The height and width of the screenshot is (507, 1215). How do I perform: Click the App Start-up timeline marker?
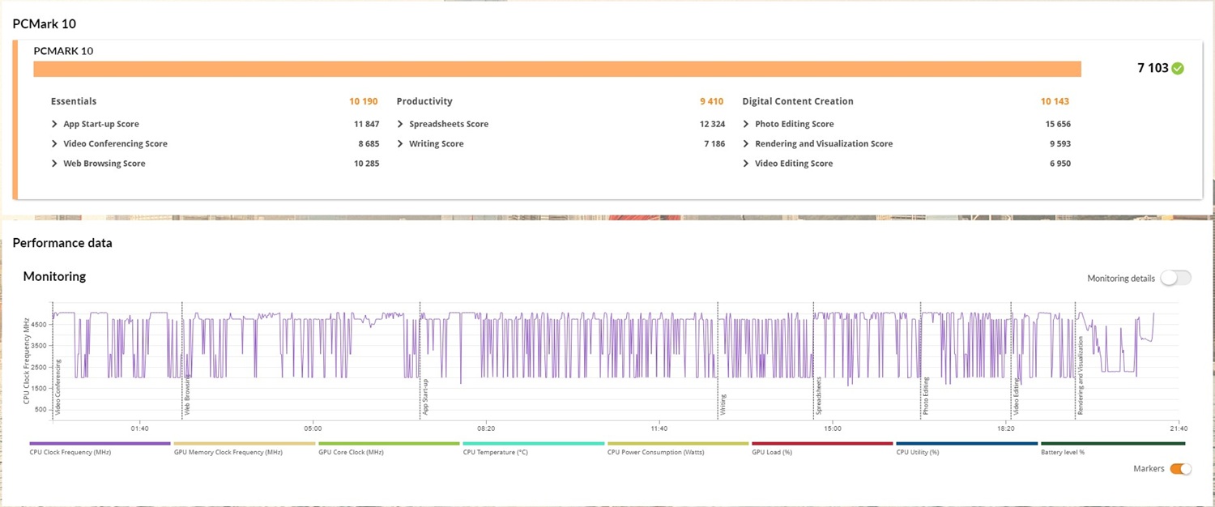(x=424, y=397)
